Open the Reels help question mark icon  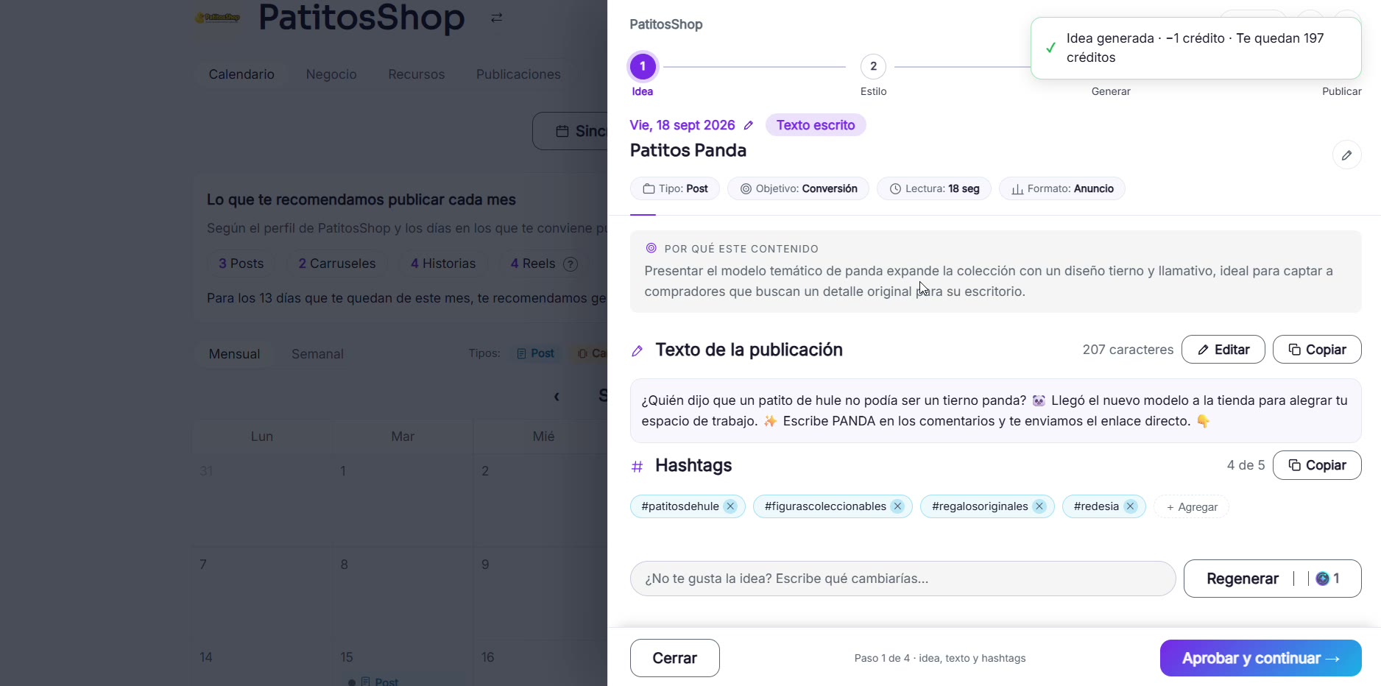coord(571,264)
